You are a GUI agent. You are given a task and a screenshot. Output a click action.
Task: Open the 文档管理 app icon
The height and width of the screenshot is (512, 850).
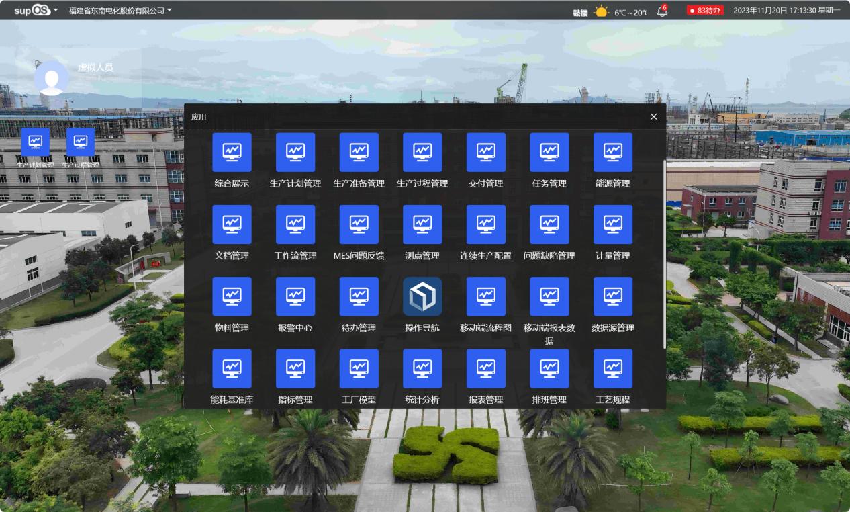(232, 224)
